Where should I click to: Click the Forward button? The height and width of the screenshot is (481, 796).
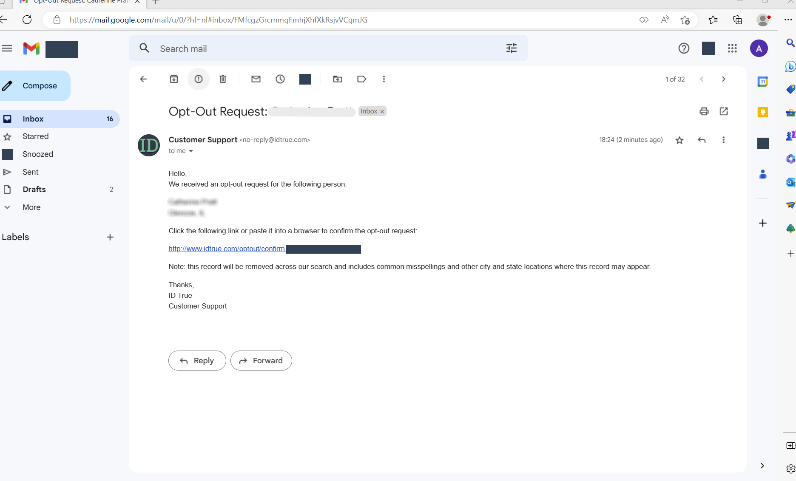pos(261,360)
